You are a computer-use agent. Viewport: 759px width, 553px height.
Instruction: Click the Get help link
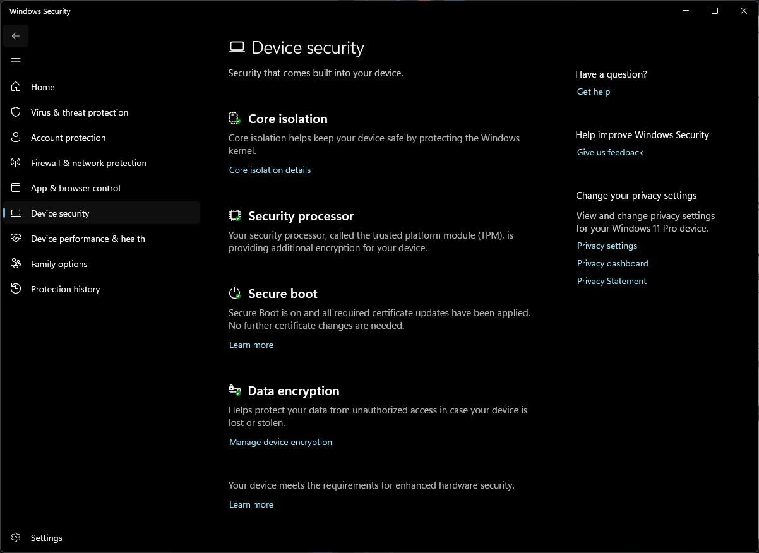(594, 92)
